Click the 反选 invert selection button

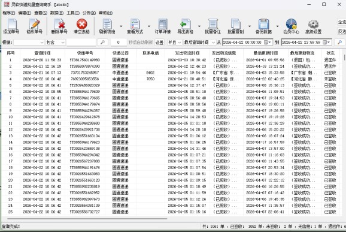click(342, 31)
